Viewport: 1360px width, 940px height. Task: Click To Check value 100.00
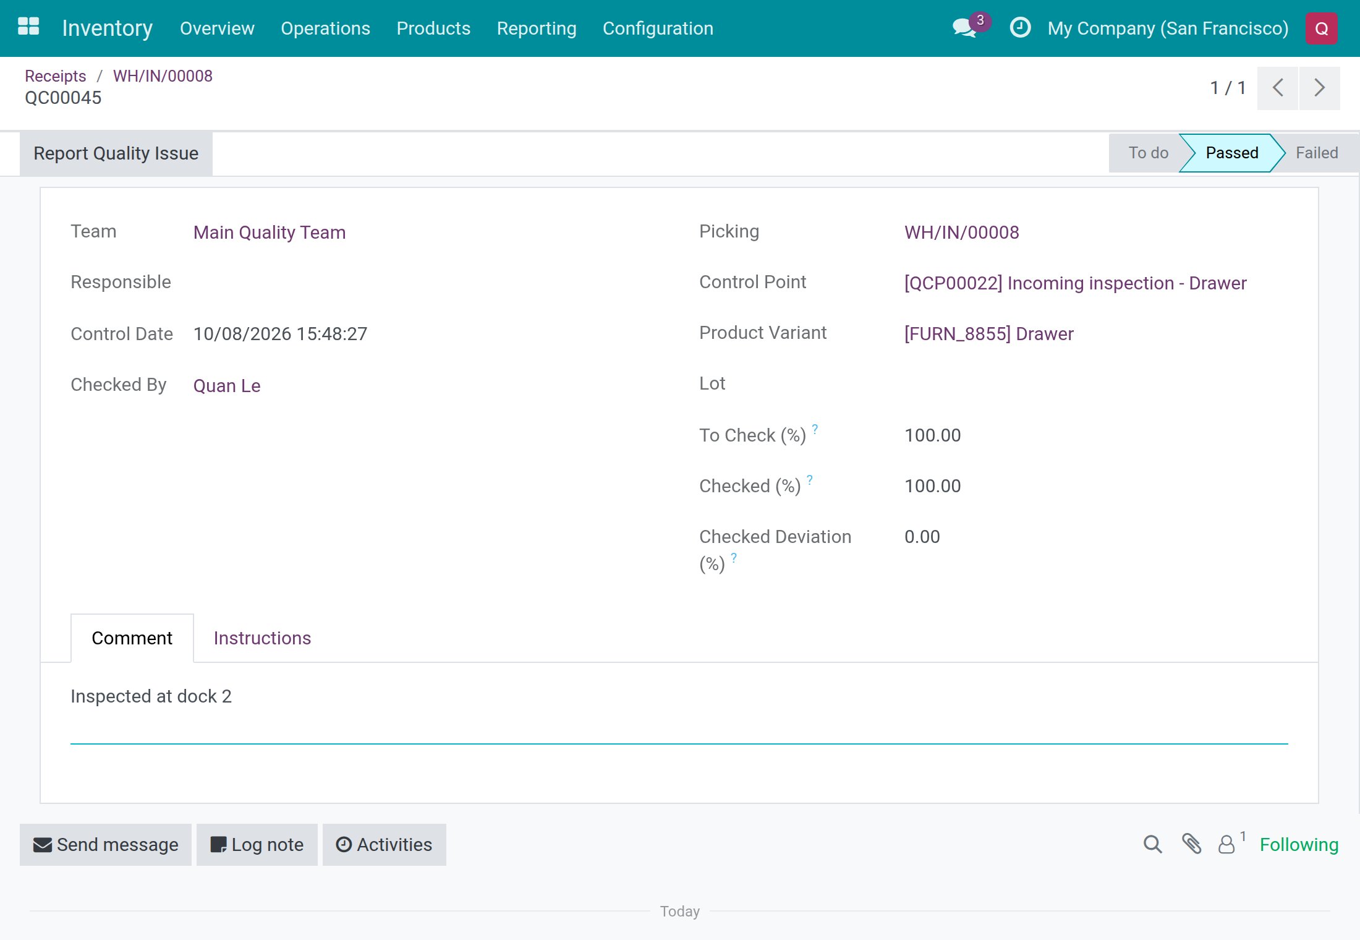pos(932,435)
